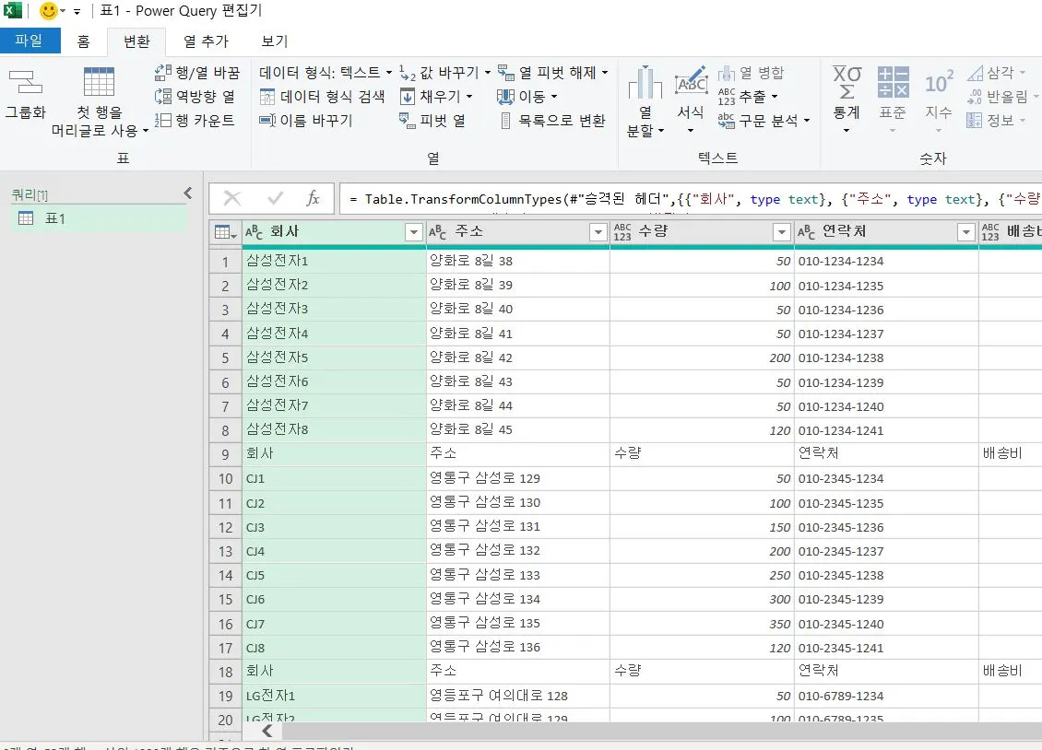Click ABC type icon of 회사 column
The height and width of the screenshot is (750, 1042).
click(254, 231)
